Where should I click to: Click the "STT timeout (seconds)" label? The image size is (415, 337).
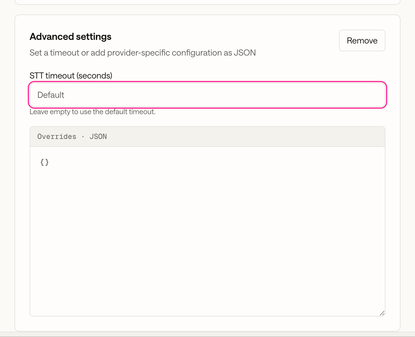click(x=71, y=75)
